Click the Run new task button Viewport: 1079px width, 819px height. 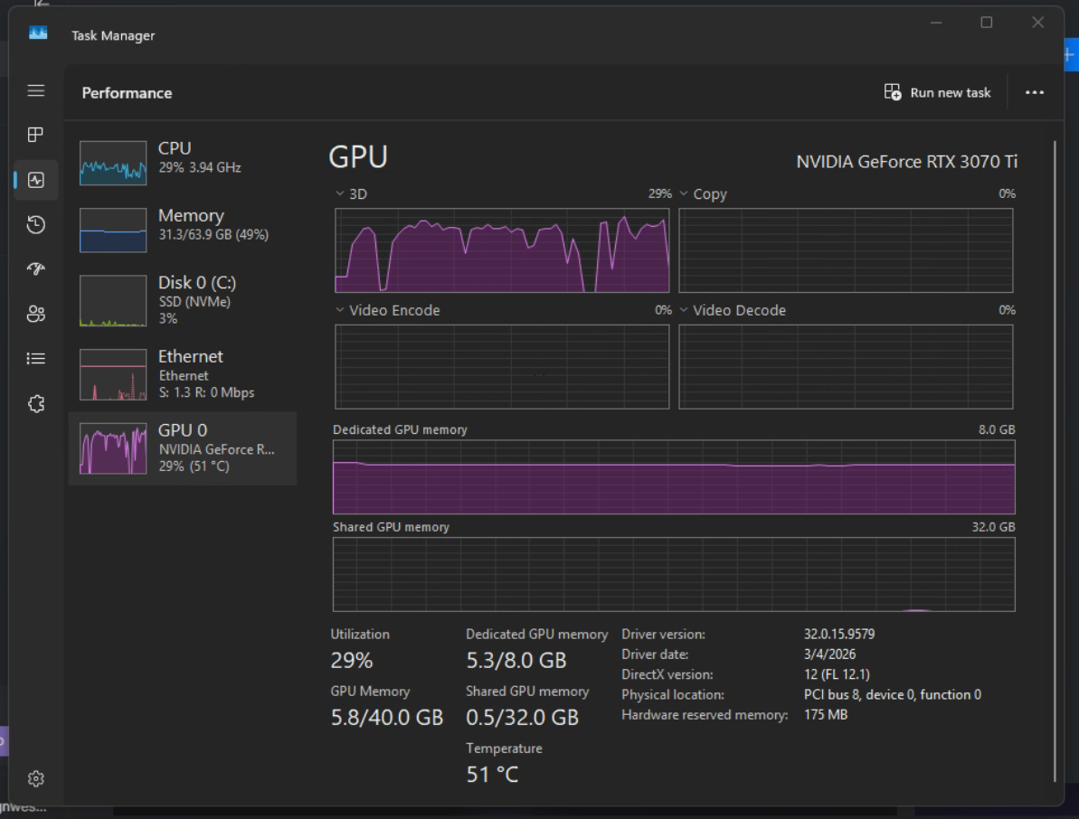point(938,92)
